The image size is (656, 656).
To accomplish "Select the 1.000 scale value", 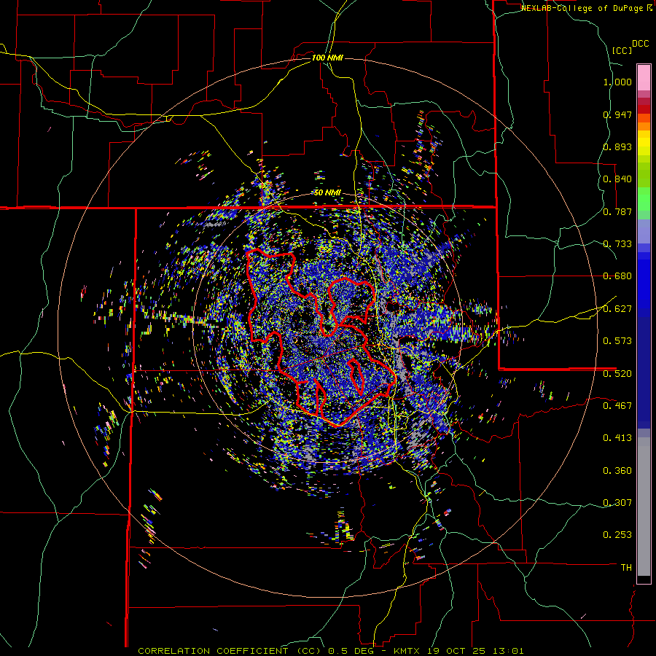I will pos(617,82).
